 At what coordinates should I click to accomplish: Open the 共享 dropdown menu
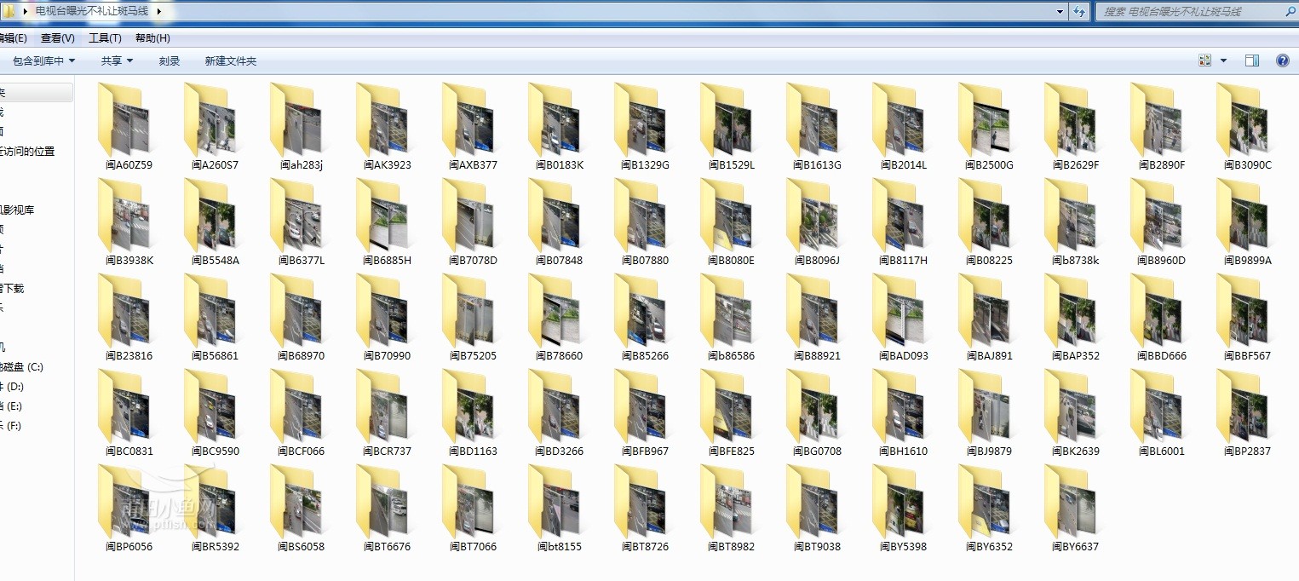click(x=117, y=61)
